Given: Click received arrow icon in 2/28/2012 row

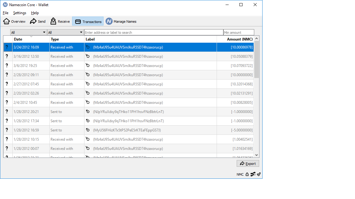Looking at the screenshot, I should click(88, 75).
